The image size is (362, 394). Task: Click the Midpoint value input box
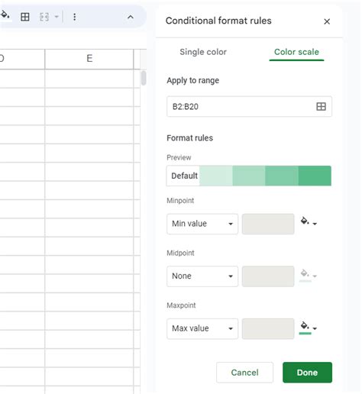268,276
